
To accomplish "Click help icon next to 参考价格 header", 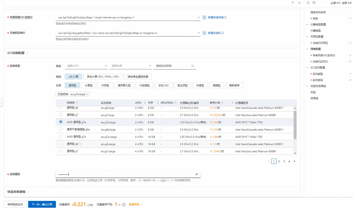I will pos(222,103).
